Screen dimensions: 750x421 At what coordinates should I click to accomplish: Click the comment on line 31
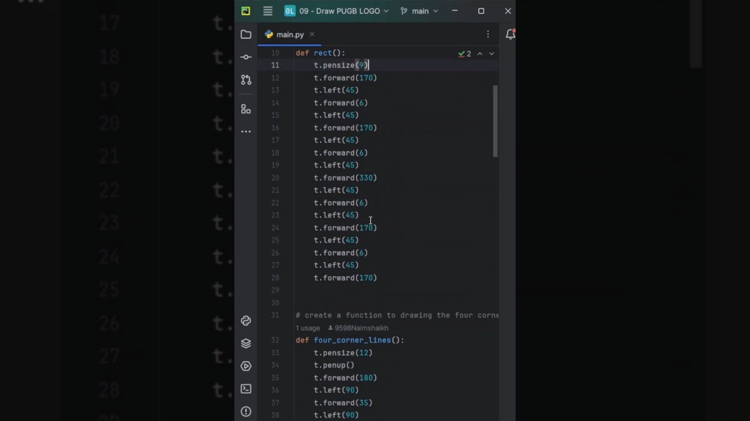click(397, 315)
